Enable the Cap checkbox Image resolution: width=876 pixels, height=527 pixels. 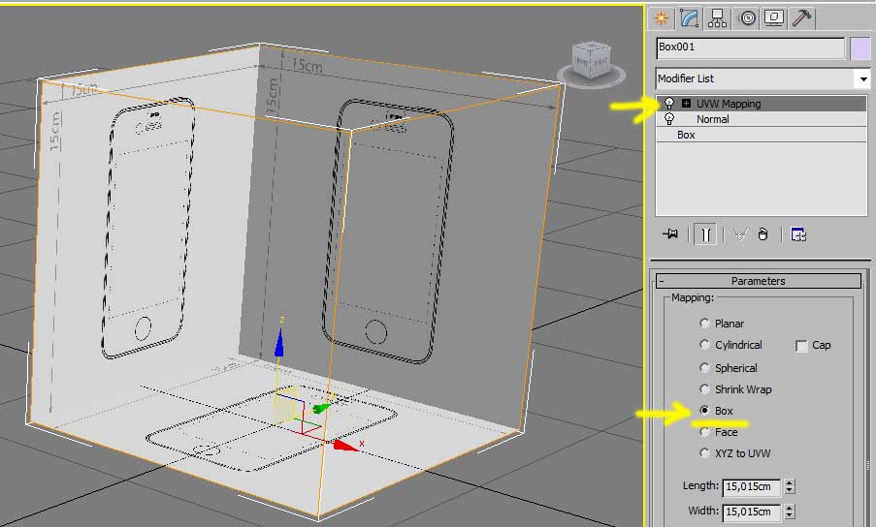[x=801, y=346]
